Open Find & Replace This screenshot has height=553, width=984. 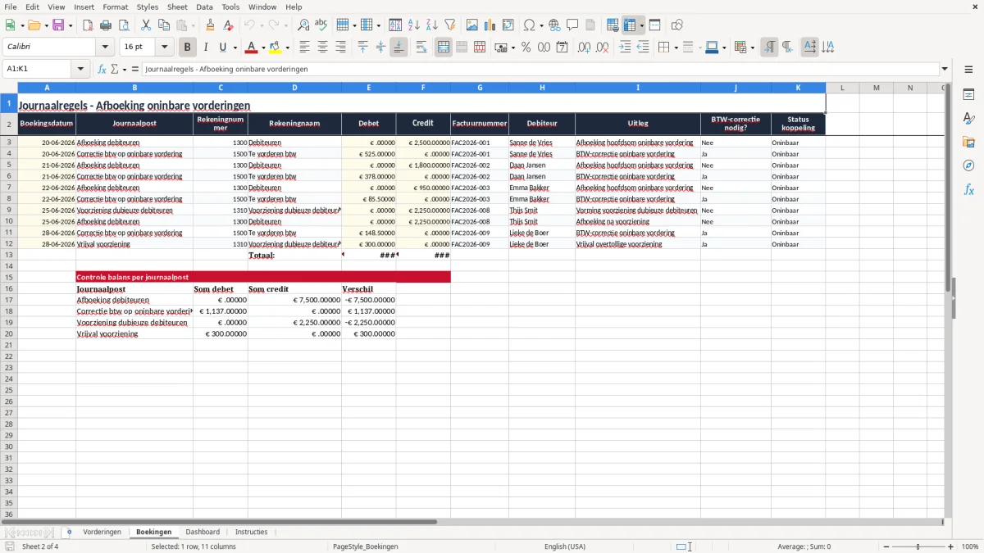(x=303, y=25)
